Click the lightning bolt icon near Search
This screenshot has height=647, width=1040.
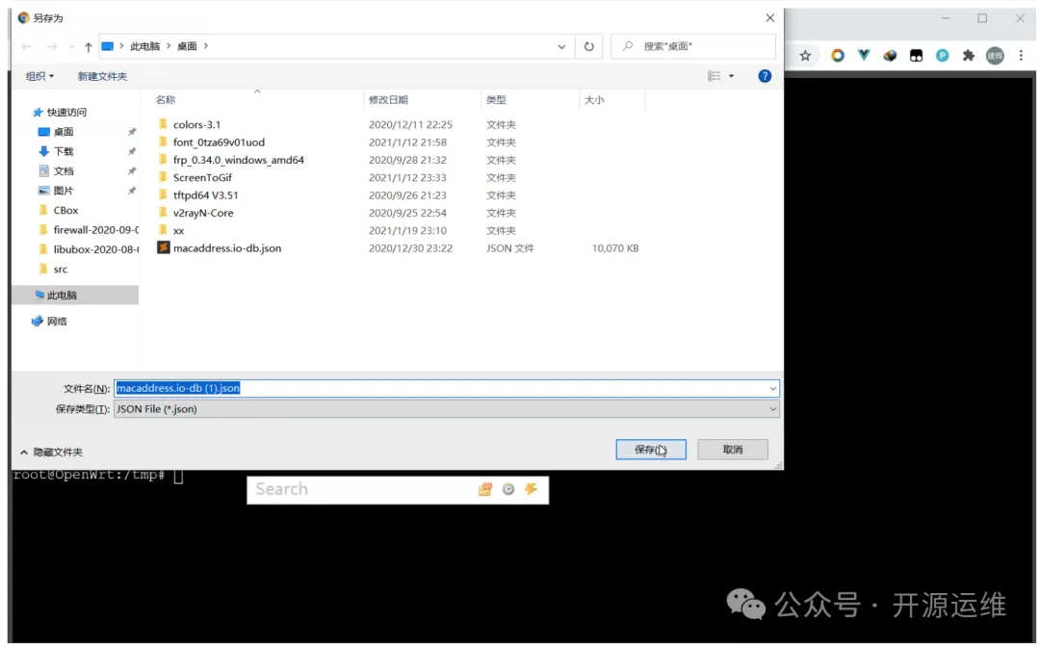pos(531,489)
